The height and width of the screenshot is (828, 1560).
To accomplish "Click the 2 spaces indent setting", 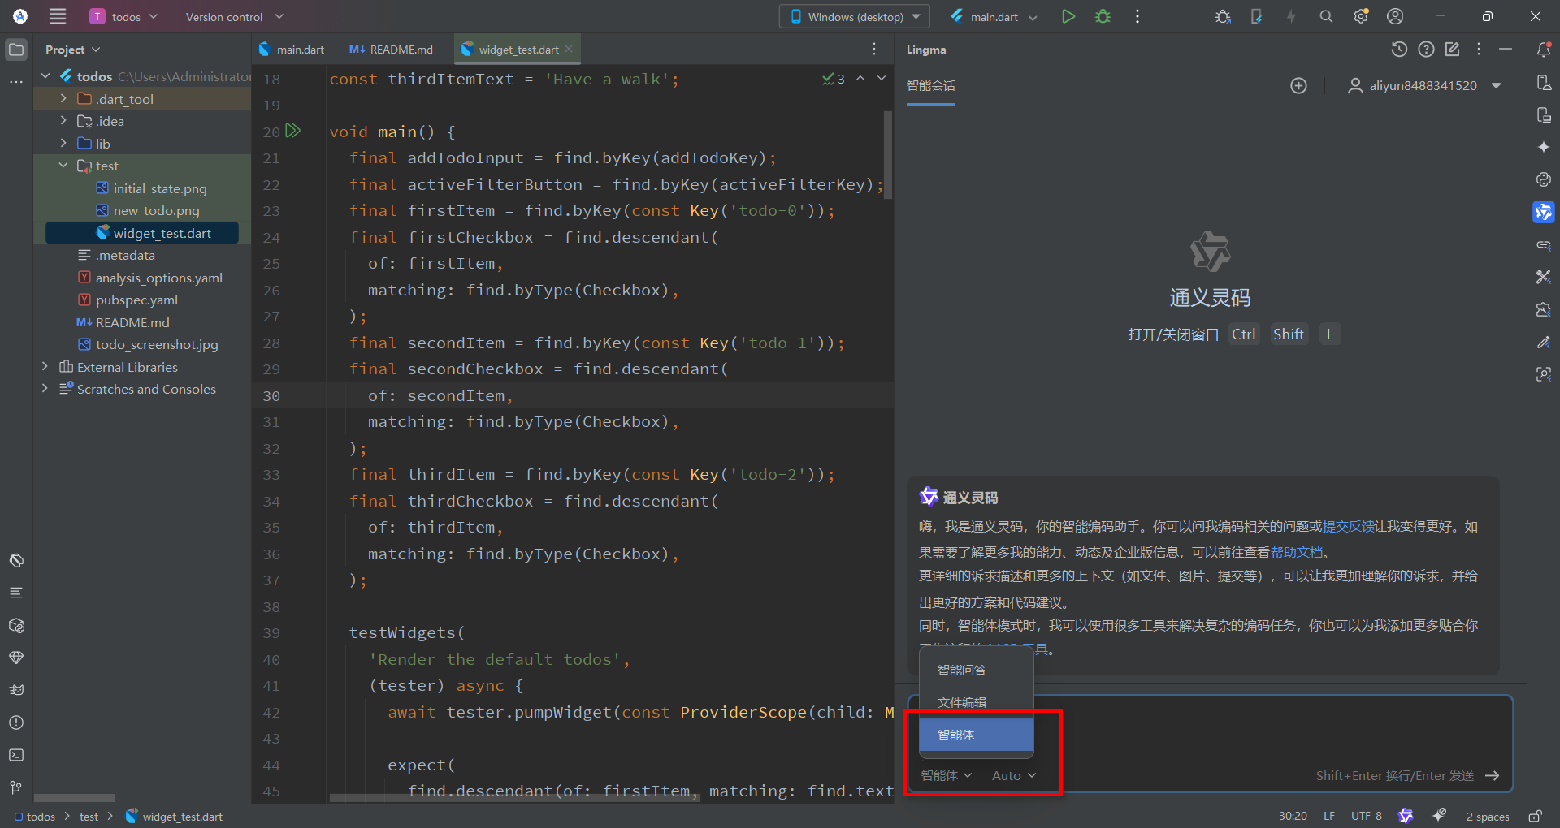I will click(1487, 816).
